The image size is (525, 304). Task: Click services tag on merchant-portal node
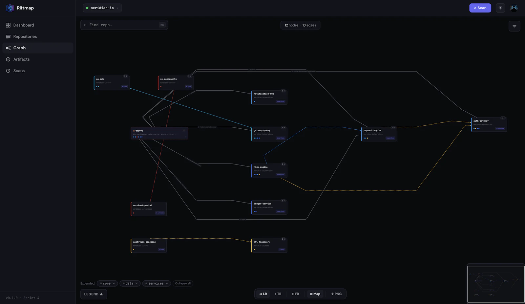tap(160, 213)
